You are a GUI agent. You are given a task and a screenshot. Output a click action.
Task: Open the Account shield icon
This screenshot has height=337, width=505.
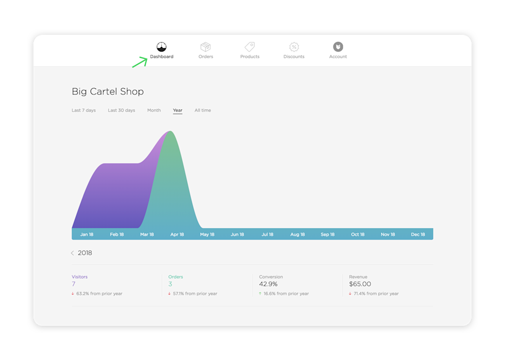tap(338, 47)
